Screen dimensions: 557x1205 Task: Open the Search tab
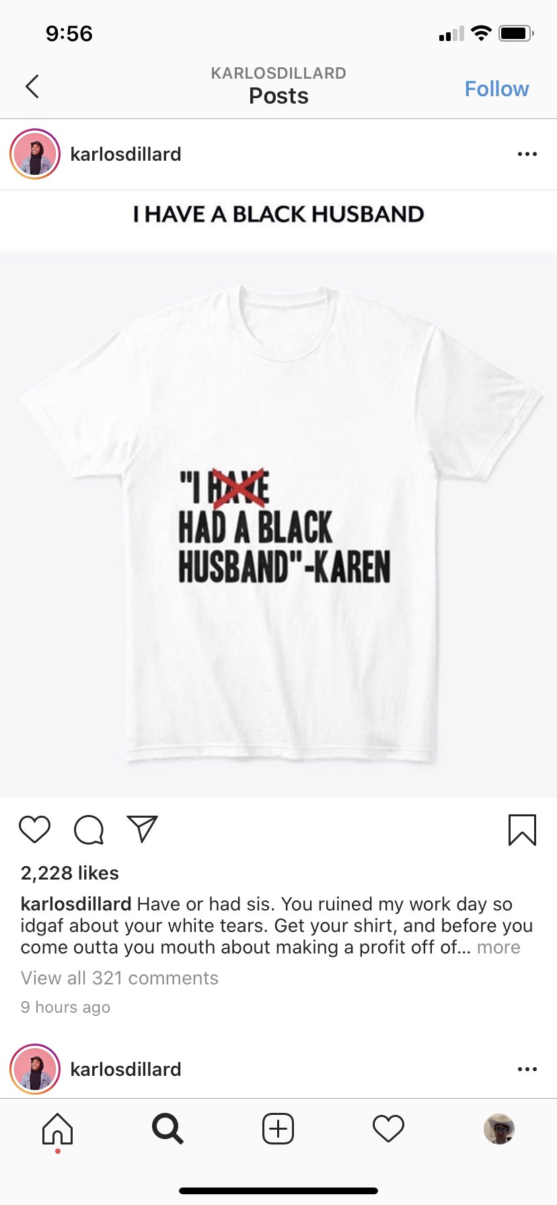pos(168,1128)
